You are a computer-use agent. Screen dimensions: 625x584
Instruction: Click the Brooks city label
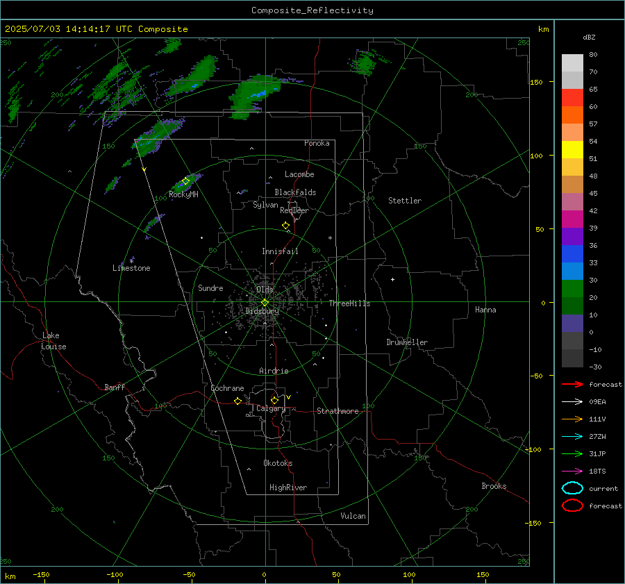pyautogui.click(x=494, y=486)
